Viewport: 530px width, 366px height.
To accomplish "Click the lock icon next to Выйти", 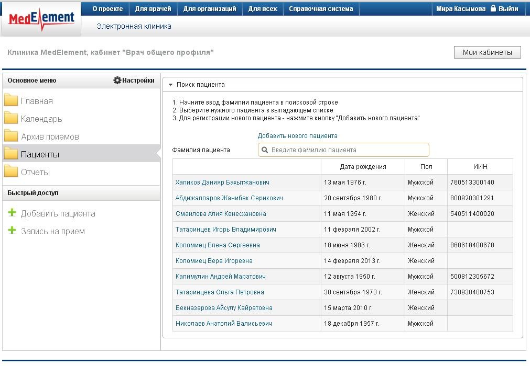I will click(493, 8).
